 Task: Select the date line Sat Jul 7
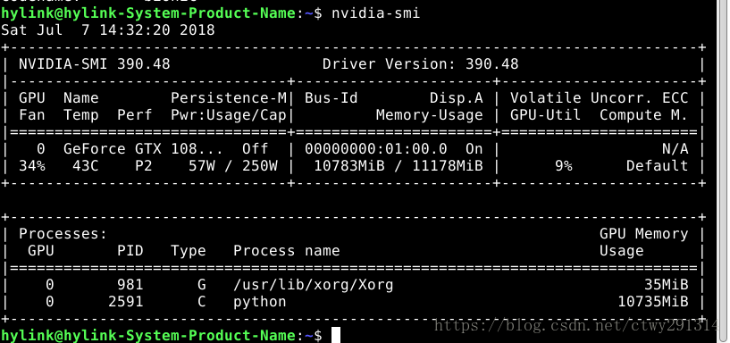pyautogui.click(x=107, y=29)
